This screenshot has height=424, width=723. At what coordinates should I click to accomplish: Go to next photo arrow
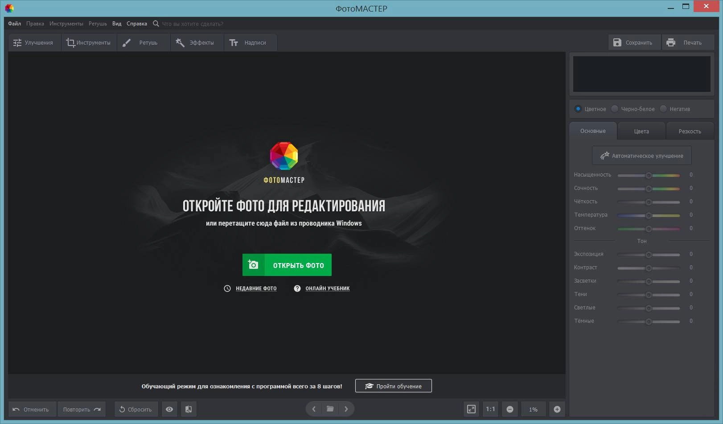[346, 409]
